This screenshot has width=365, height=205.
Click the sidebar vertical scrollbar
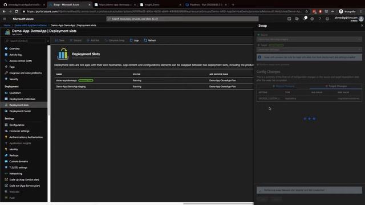click(x=49, y=80)
